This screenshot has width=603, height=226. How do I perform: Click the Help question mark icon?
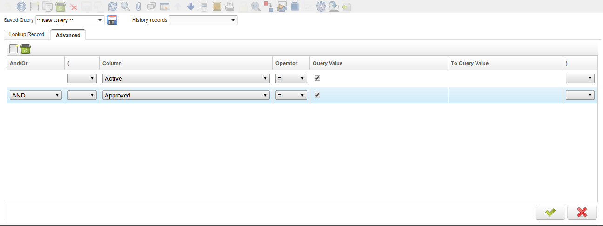tap(21, 6)
